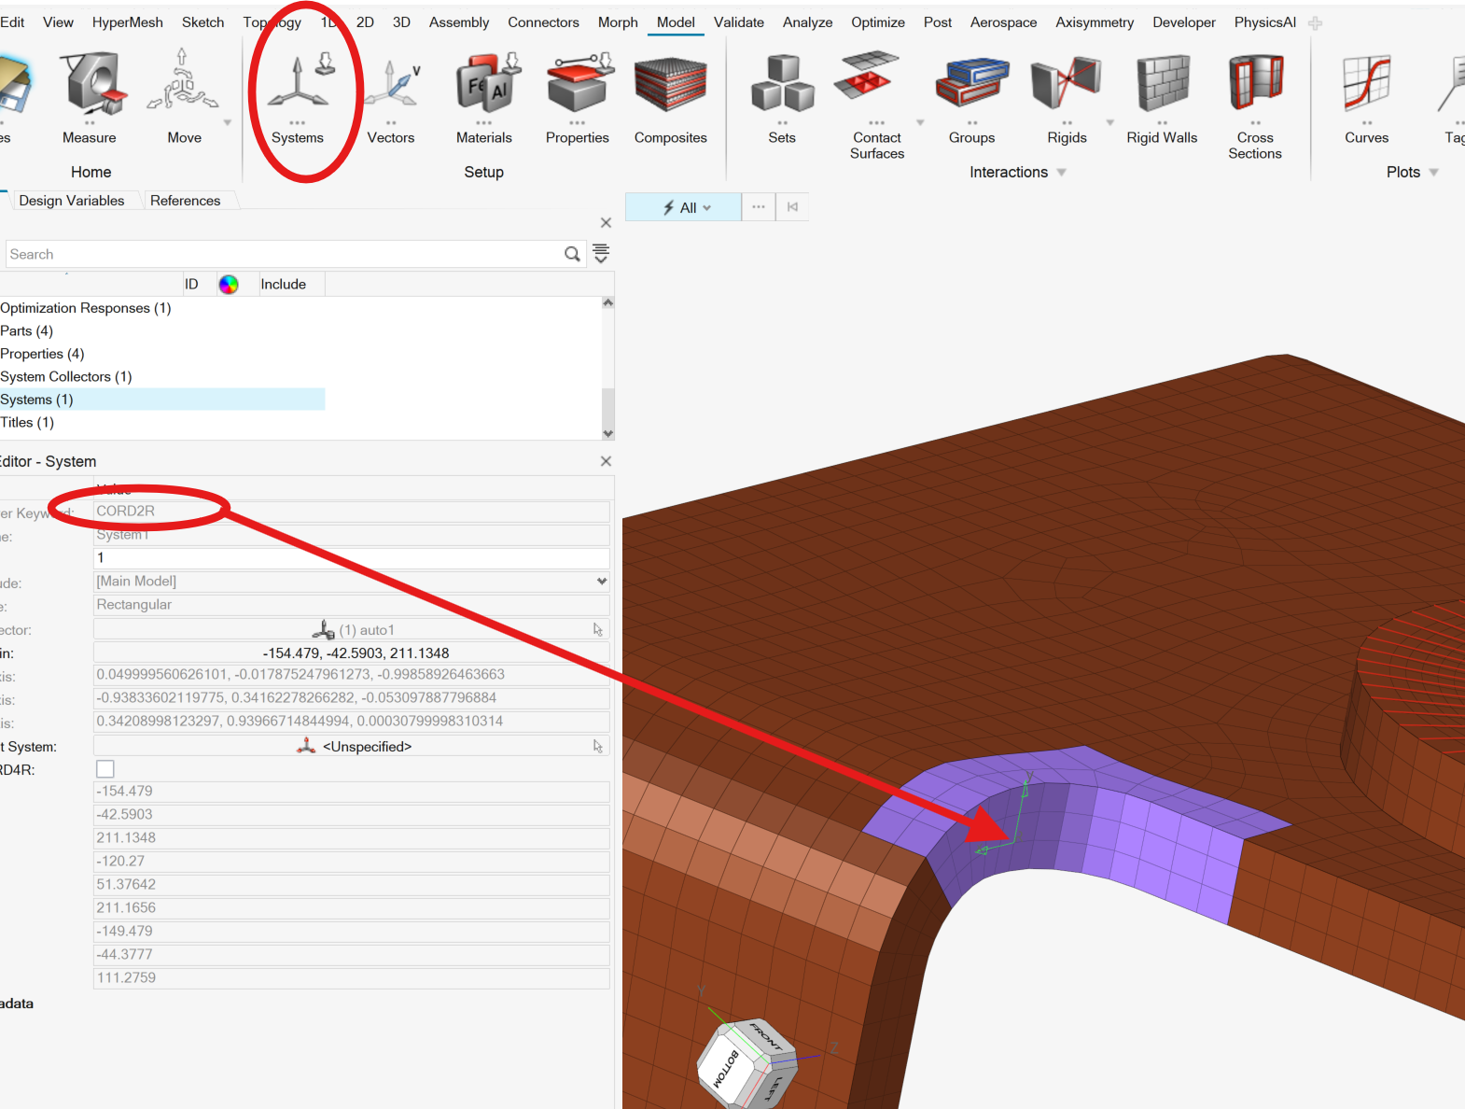Open the Systems tool
This screenshot has height=1109, width=1465.
click(x=297, y=98)
